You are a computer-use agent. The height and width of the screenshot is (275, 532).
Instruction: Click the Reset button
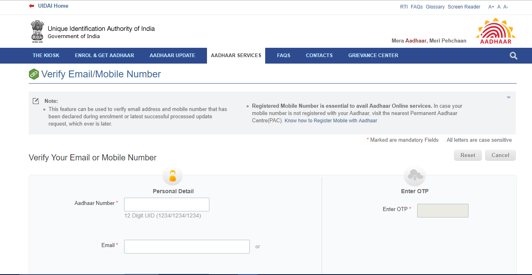[468, 155]
